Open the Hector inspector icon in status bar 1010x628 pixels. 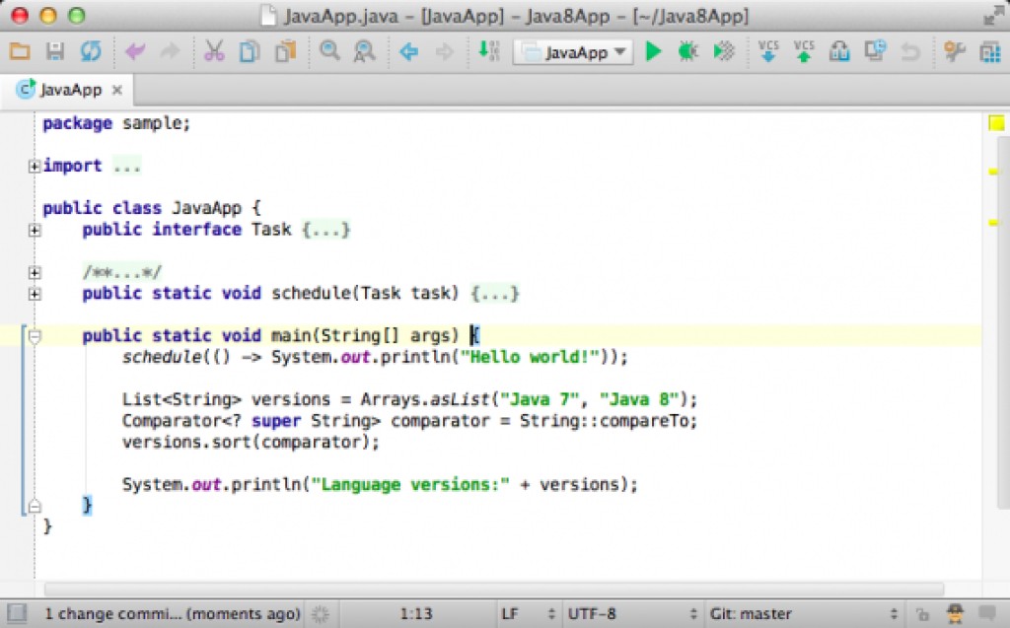tap(955, 613)
